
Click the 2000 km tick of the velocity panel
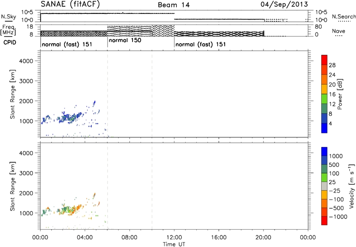(26, 193)
